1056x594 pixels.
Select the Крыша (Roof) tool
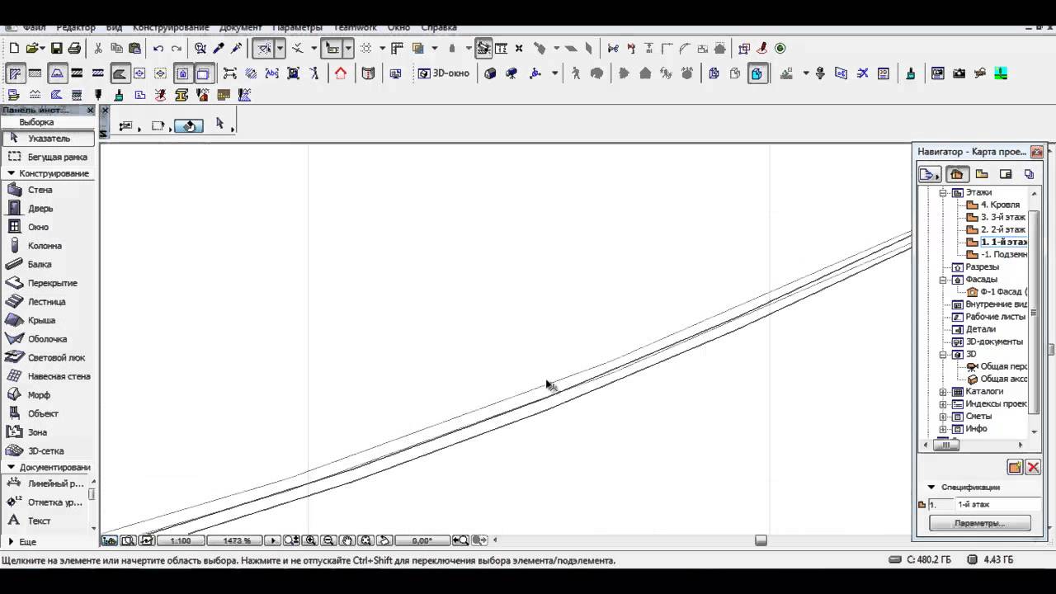(48, 320)
